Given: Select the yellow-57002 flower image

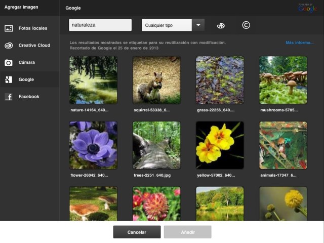Looking at the screenshot, I should (x=220, y=145).
